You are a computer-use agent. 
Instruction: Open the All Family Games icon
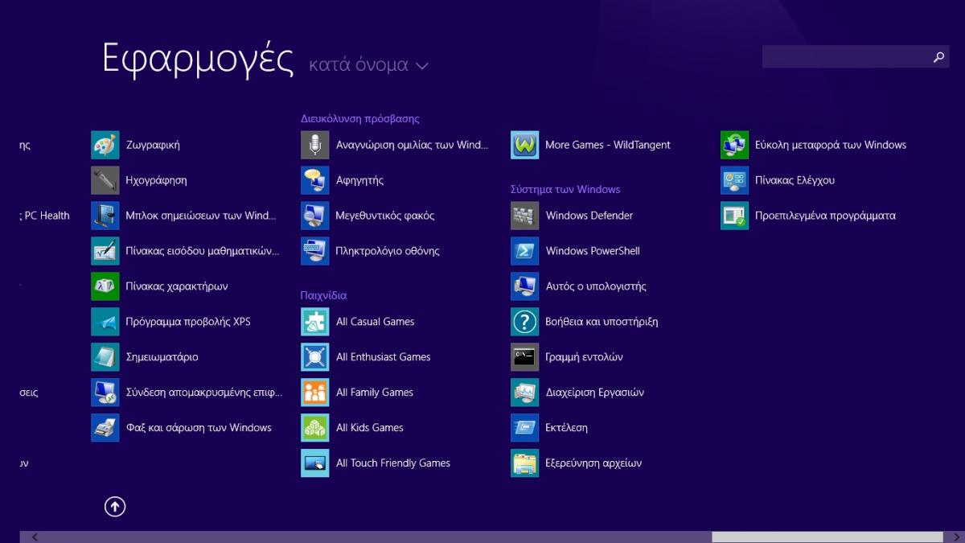[315, 393]
